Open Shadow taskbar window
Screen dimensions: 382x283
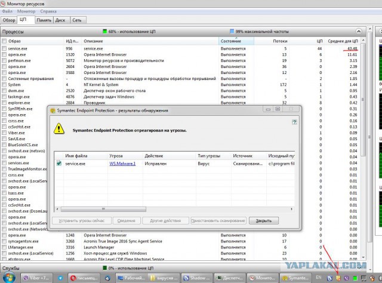pyautogui.click(x=197, y=278)
